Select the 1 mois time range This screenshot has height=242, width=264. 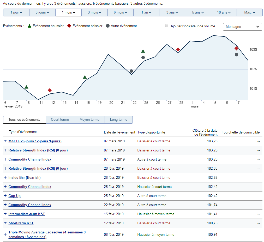coord(69,12)
